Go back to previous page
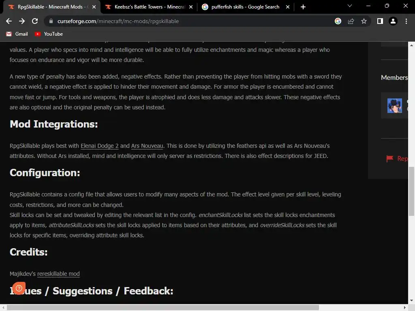 tap(9, 21)
